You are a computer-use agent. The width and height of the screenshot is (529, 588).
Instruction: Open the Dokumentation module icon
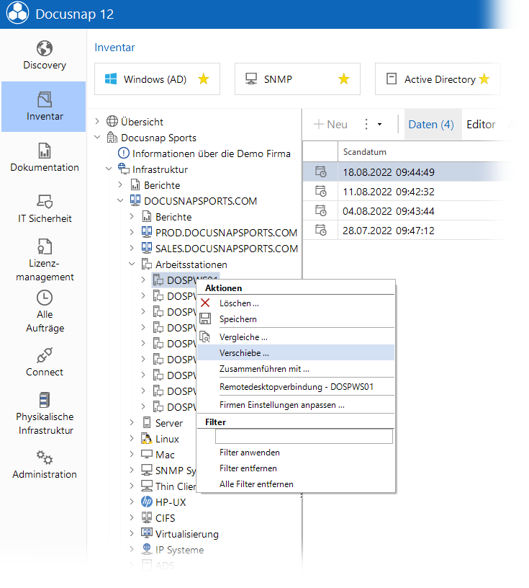coord(44,151)
